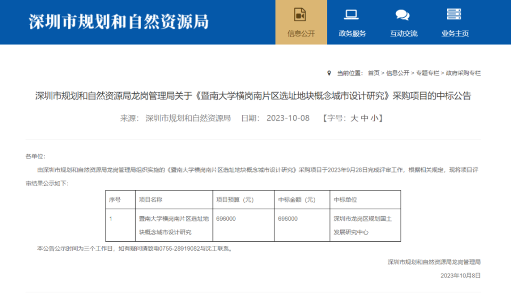The height and width of the screenshot is (297, 511).
Task: Open the 信息公开 tab label
Action: 301,34
